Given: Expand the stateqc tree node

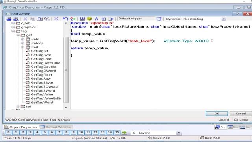Looking at the screenshot, I should click(x=23, y=43).
